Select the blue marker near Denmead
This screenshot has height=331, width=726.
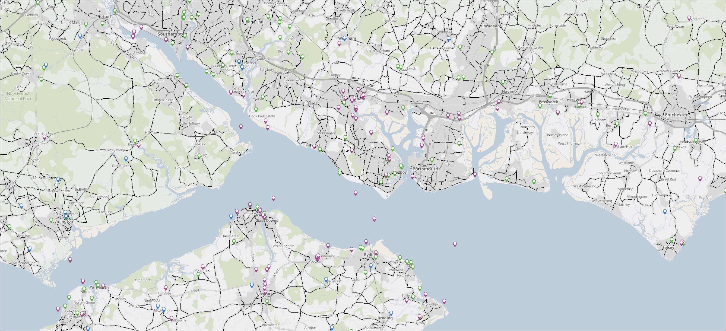coord(448,38)
